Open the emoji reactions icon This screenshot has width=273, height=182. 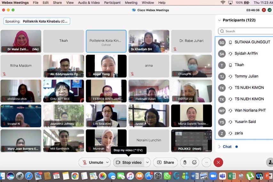point(194,162)
